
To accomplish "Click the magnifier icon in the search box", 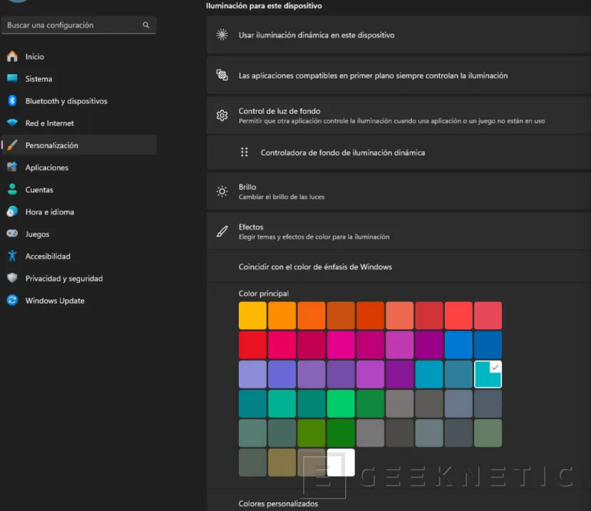I will [x=146, y=25].
